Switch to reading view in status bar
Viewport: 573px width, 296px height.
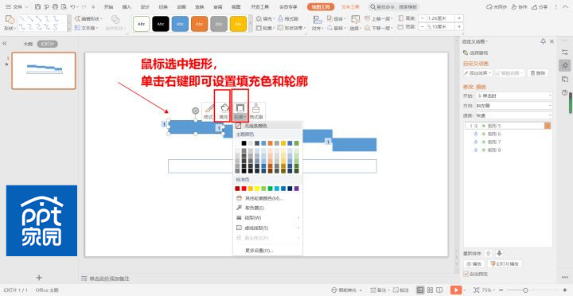click(x=439, y=290)
